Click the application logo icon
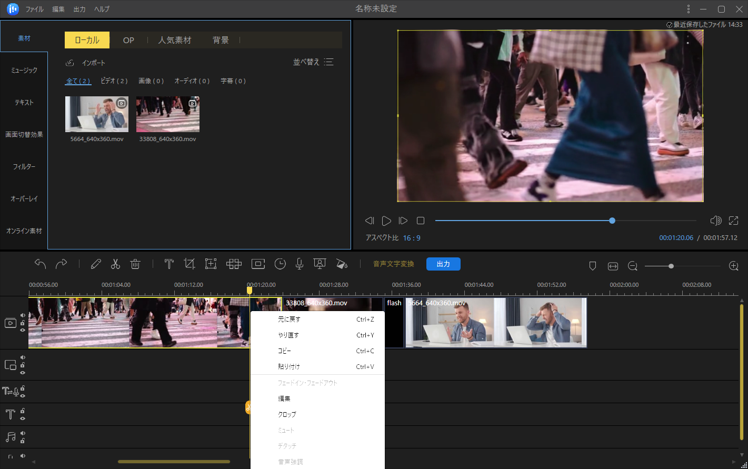This screenshot has width=748, height=469. [x=13, y=9]
